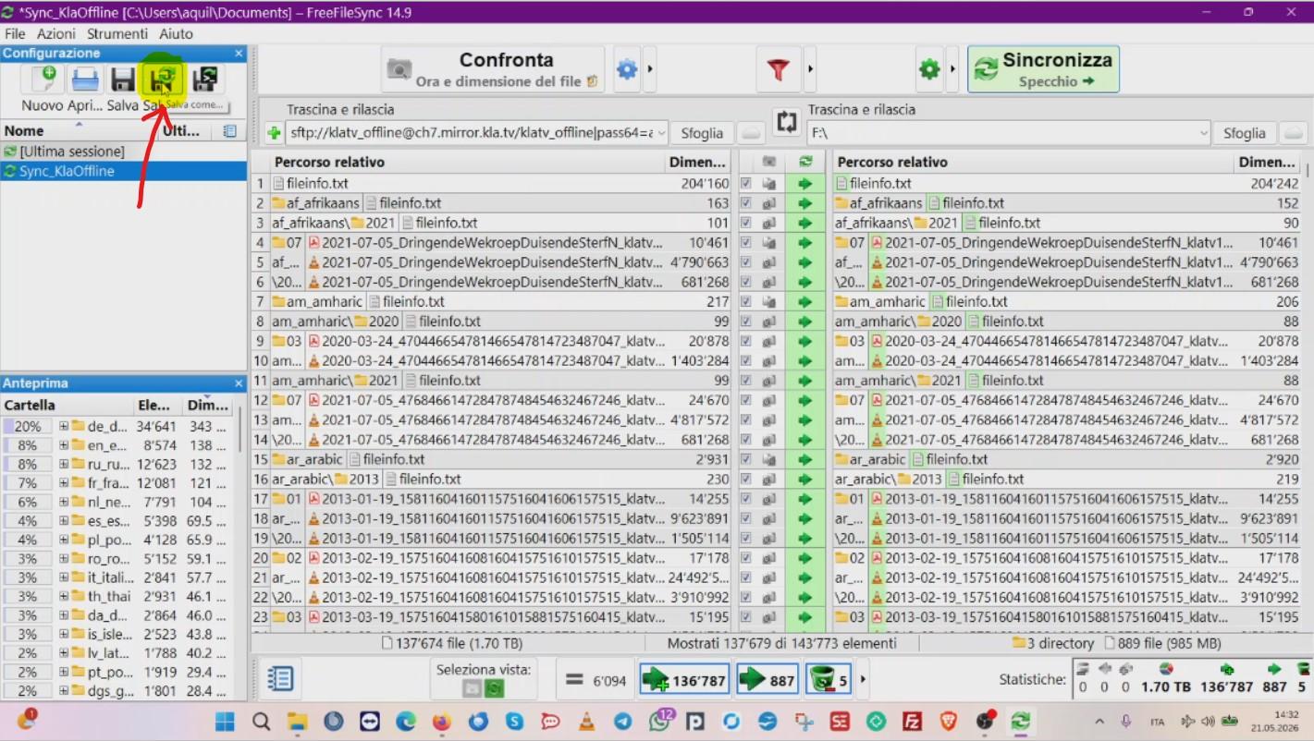Screen dimensions: 1314x741
Task: Sort by the left Percorso relativo header
Action: pos(329,162)
